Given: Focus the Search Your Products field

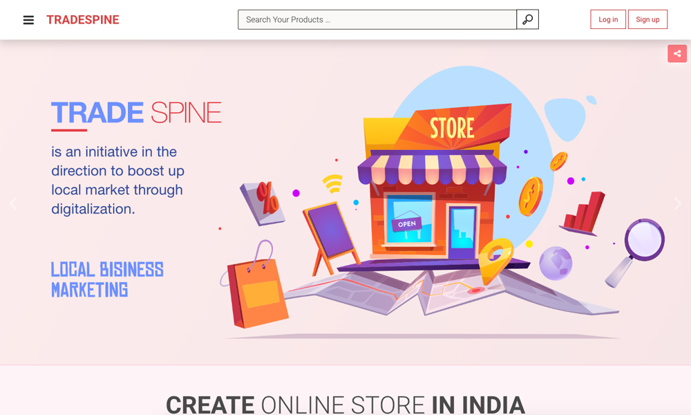Looking at the screenshot, I should point(377,19).
